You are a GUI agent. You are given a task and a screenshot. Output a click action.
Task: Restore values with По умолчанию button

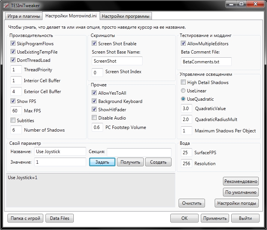[x=241, y=192]
